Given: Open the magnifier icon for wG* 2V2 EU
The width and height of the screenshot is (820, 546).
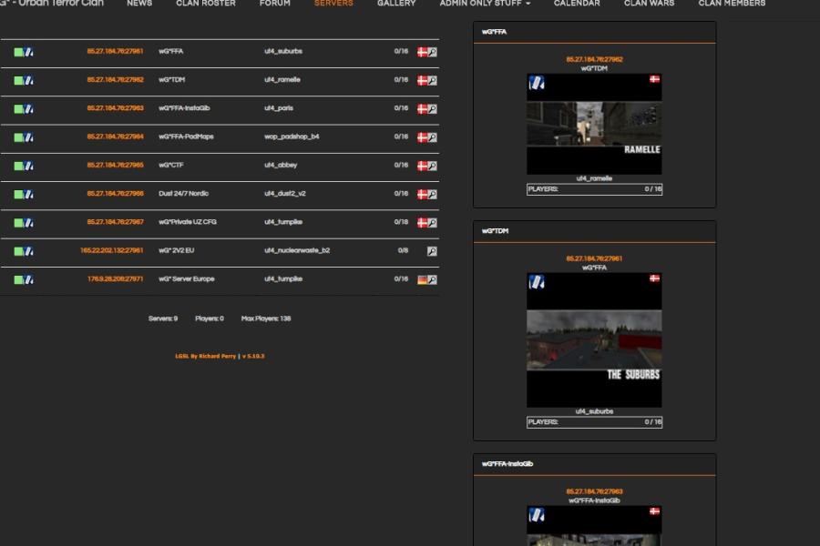Looking at the screenshot, I should coord(432,251).
